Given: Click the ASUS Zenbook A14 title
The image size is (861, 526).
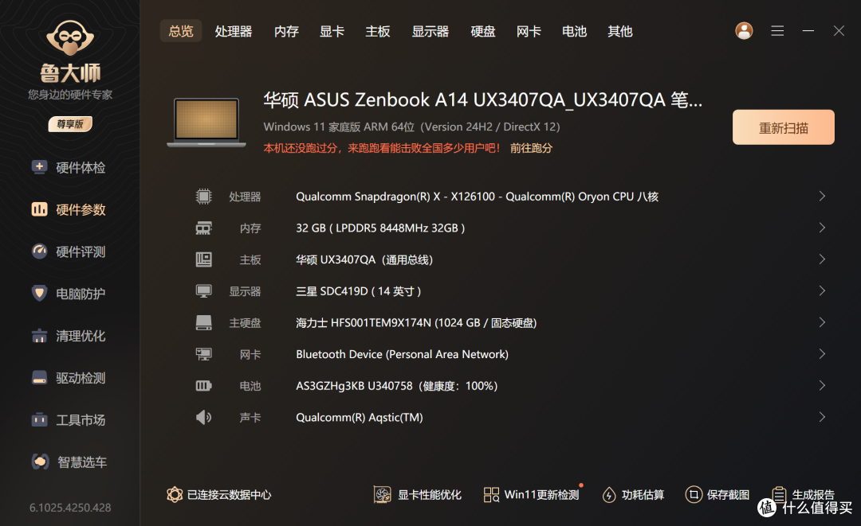Looking at the screenshot, I should coord(482,99).
